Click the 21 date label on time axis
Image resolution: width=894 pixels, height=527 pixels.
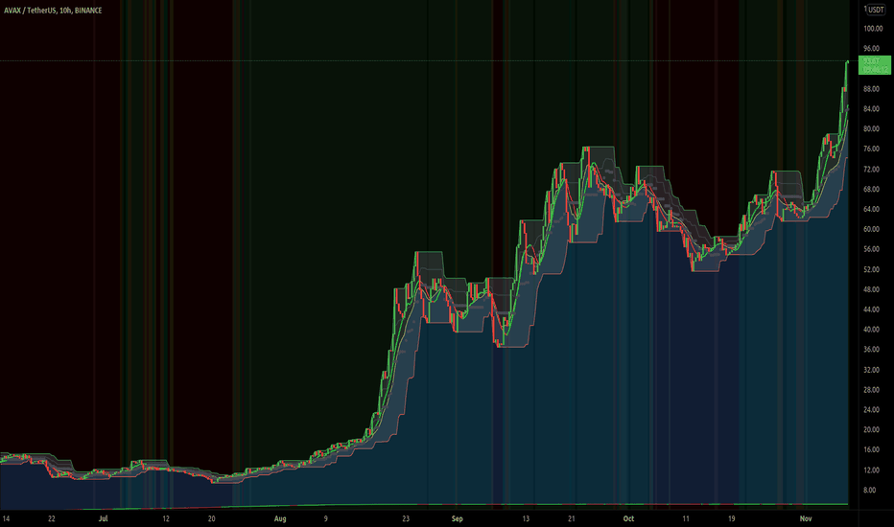[x=572, y=518]
